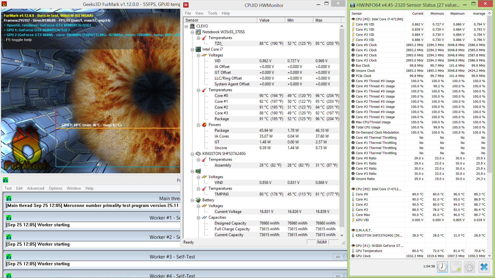Select Bus Clock row in HWiNFO64
This screenshot has height=278, width=495.
419,65
